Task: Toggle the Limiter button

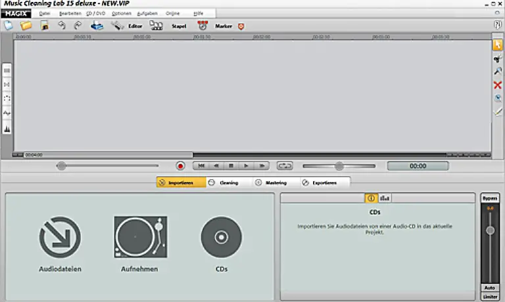Action: (x=489, y=297)
